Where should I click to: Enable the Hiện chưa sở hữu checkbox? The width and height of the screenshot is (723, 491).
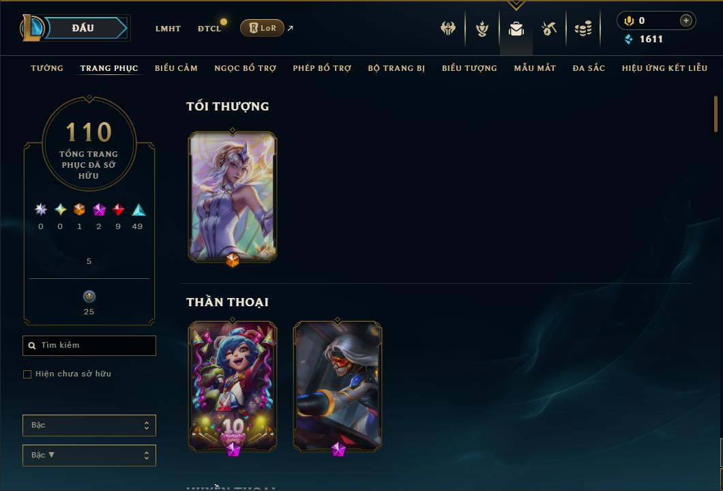(x=27, y=374)
